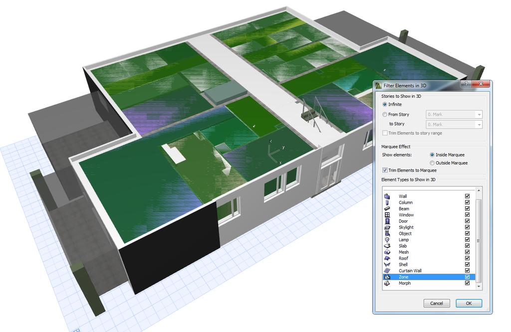Click the Beam element type icon

[x=387, y=209]
